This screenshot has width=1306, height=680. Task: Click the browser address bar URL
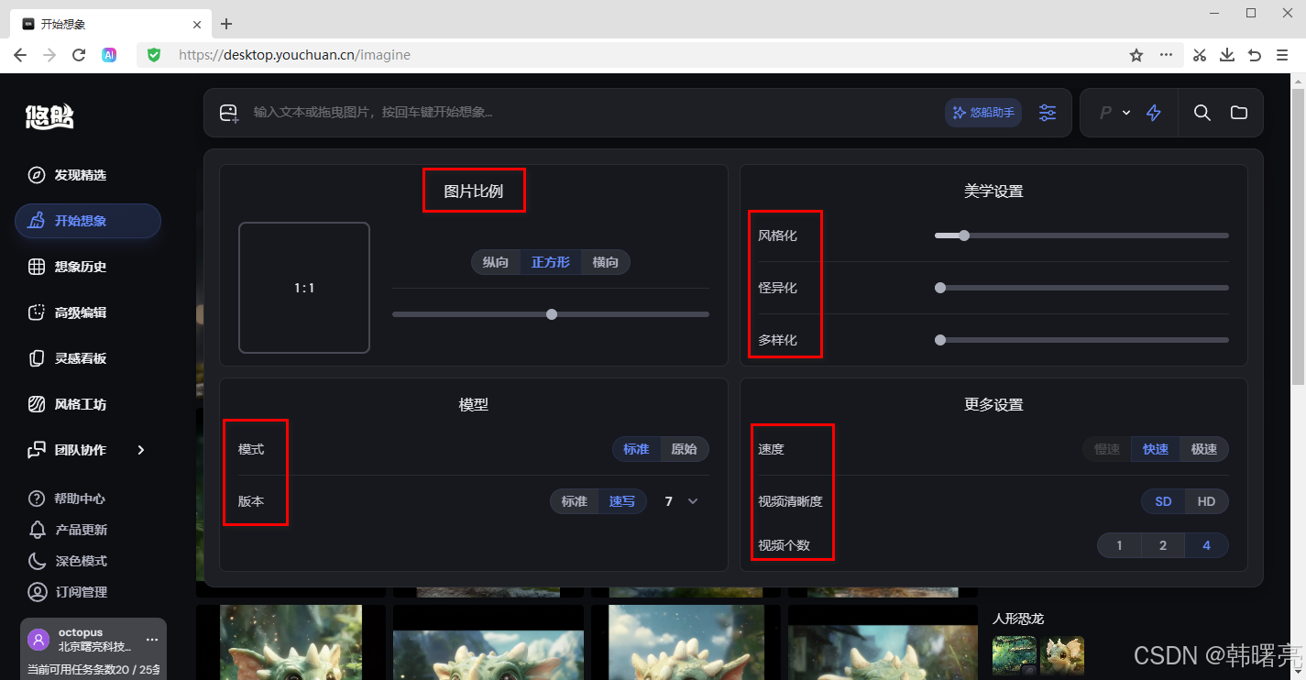point(294,55)
